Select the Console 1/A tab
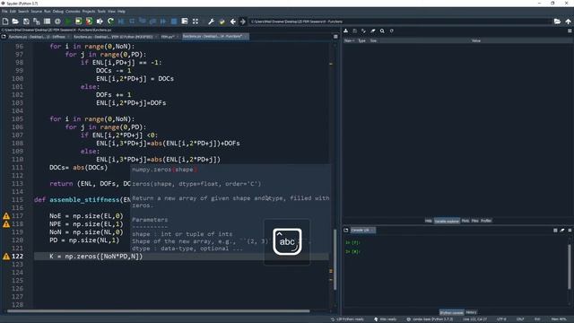The height and width of the screenshot is (323, 574). click(x=362, y=231)
